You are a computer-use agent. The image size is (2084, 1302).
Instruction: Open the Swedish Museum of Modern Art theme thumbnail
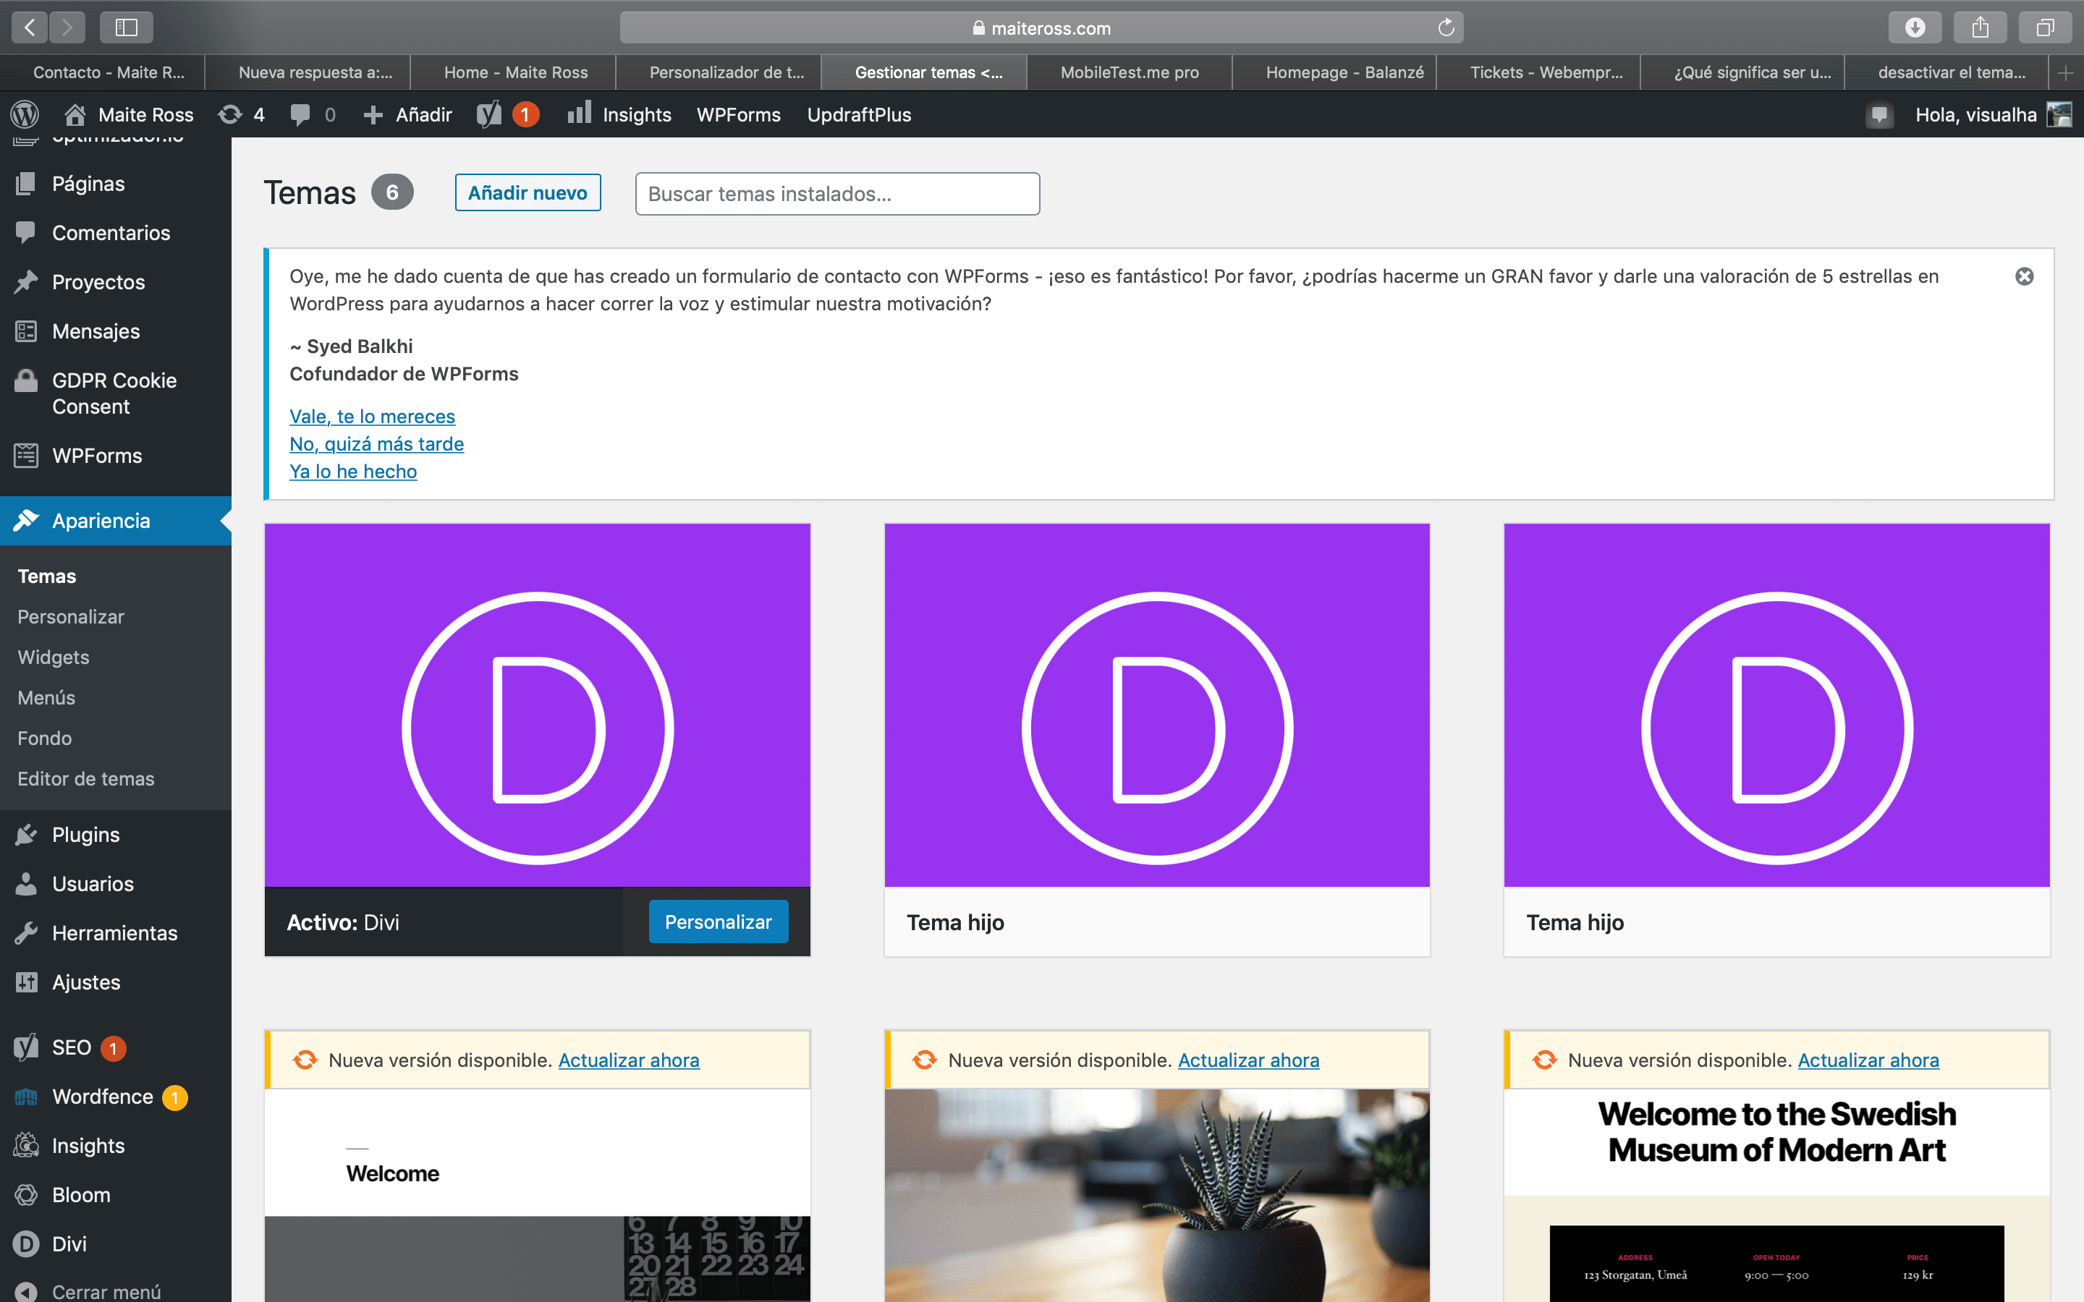point(1776,1195)
